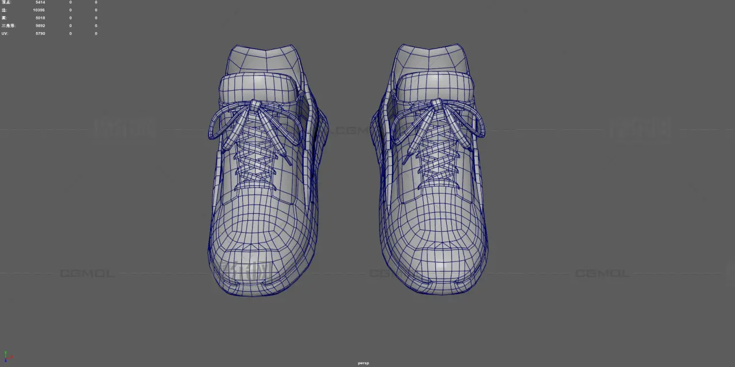This screenshot has width=735, height=367.
Task: Click the XYZ axis orientation gizmo
Action: point(6,357)
